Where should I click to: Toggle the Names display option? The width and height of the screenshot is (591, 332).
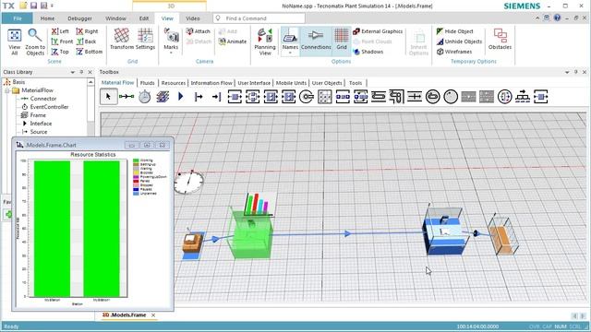pos(290,39)
